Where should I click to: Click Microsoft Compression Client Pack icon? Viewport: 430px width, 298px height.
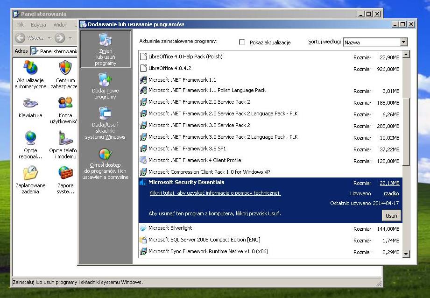tap(143, 172)
